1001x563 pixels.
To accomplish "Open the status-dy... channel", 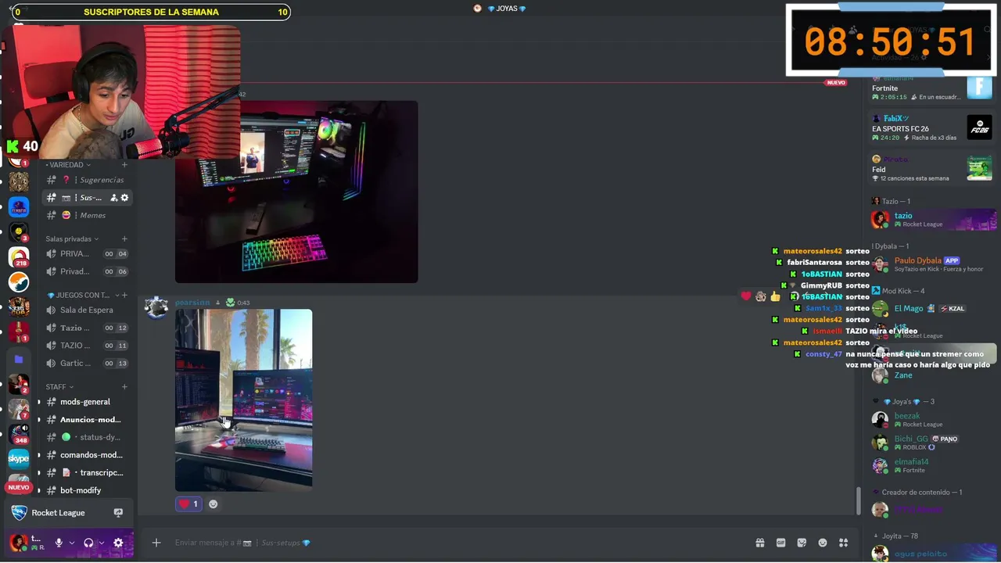I will [x=86, y=437].
